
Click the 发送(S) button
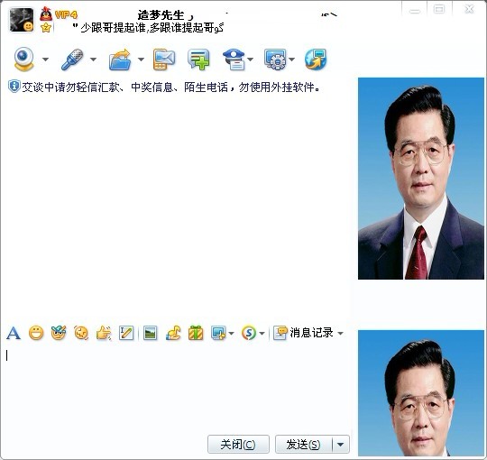304,445
